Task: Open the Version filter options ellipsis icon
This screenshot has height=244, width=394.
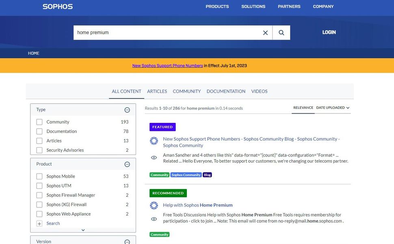Action: click(127, 241)
